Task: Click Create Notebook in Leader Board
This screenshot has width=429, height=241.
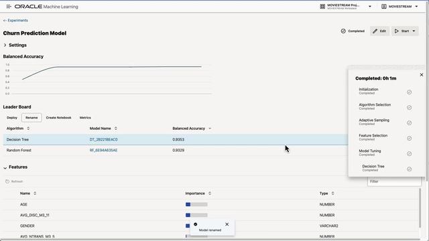Action: (x=58, y=118)
